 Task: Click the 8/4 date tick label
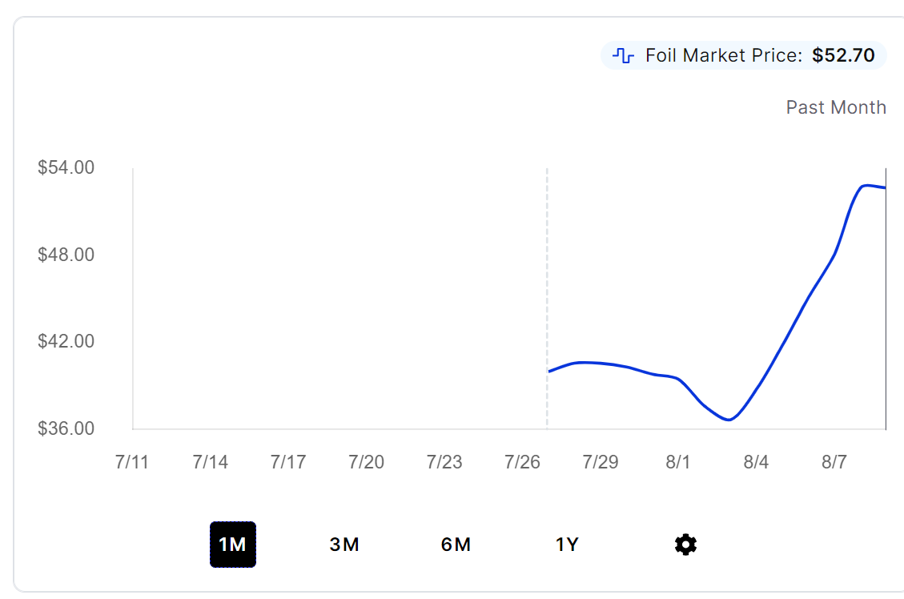(756, 462)
